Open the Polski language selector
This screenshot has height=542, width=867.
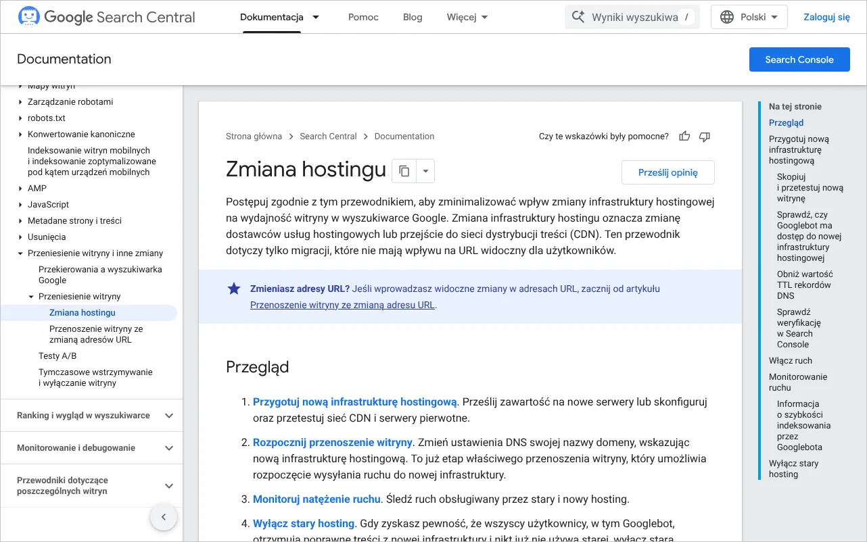point(749,17)
